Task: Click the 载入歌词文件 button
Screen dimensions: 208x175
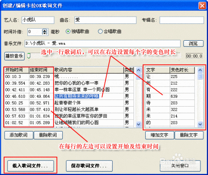Action: [30, 166]
